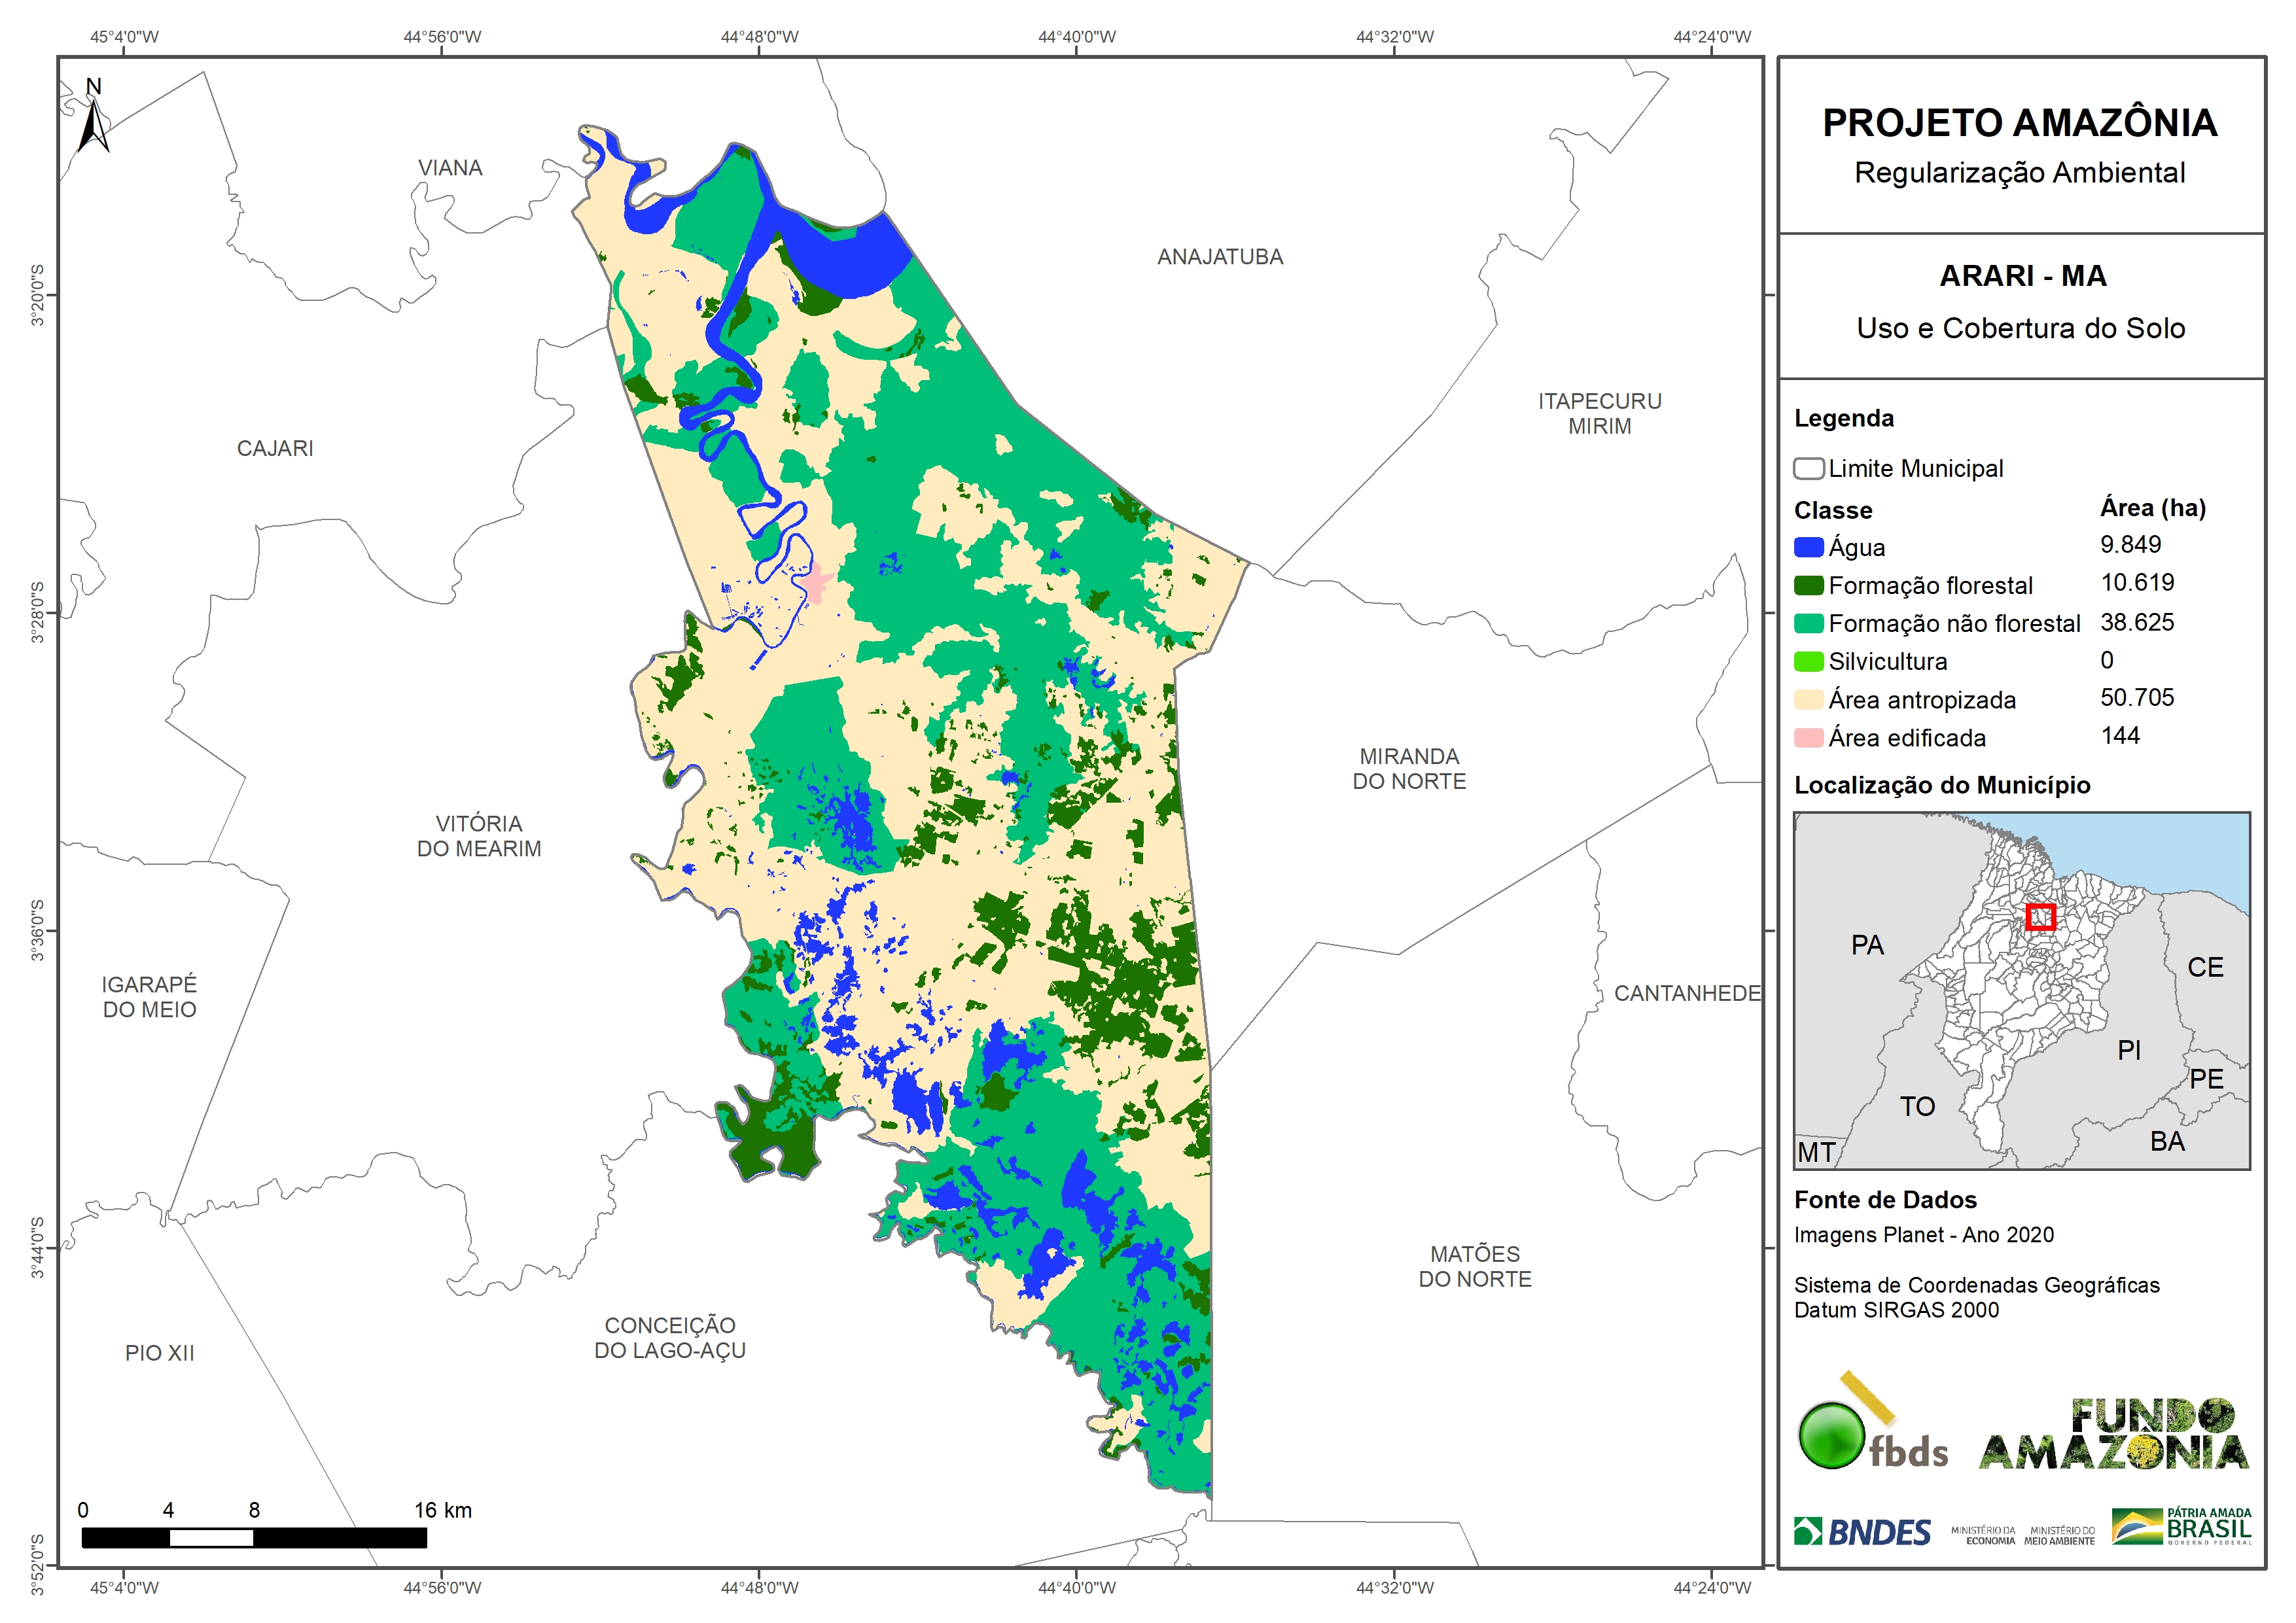This screenshot has width=2296, height=1623.
Task: Click the PROJETO AMAZÔNIA title
Action: [x=2020, y=123]
